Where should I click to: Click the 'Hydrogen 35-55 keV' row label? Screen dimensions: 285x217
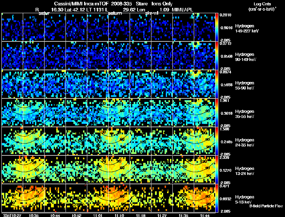pos(245,114)
